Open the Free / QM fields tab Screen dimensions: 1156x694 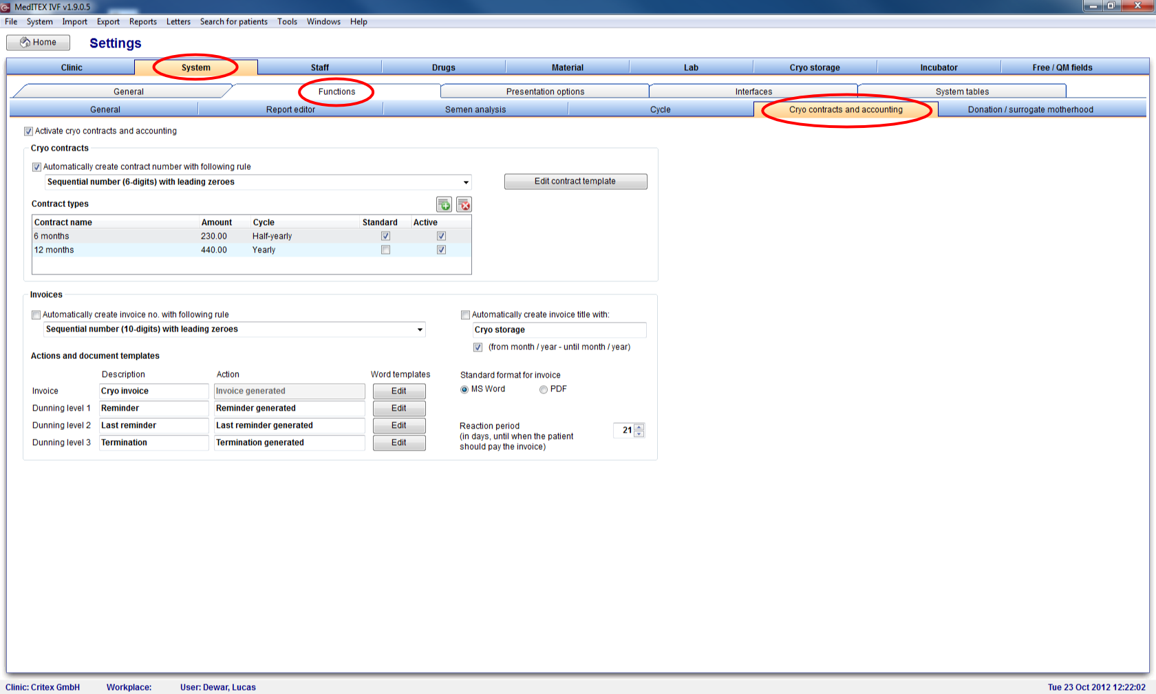coord(1062,67)
